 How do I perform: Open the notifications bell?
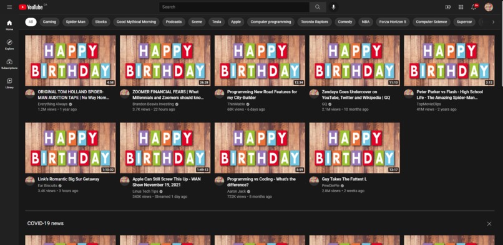[x=474, y=7]
